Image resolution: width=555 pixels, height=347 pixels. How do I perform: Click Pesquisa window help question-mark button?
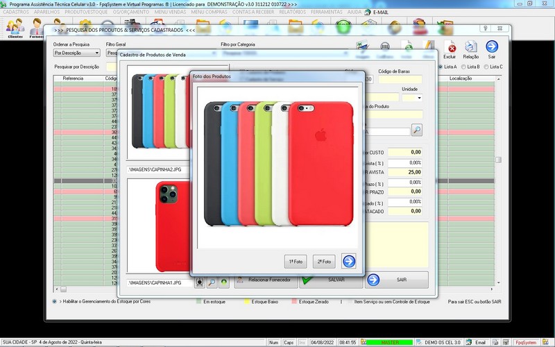coord(485,28)
